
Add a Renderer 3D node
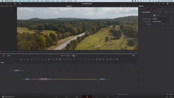pyautogui.click(x=117, y=59)
